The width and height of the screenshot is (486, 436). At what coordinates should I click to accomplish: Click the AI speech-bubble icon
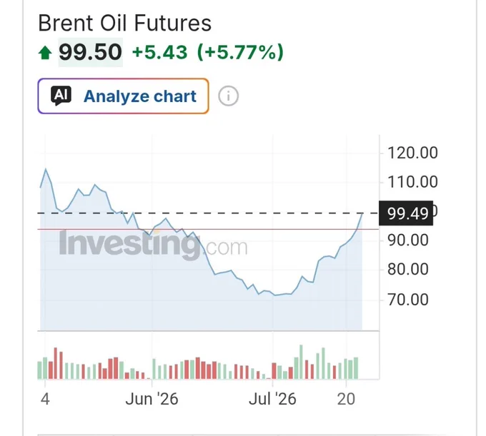61,96
